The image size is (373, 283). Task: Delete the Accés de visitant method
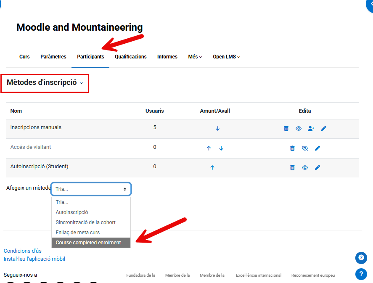coord(292,148)
